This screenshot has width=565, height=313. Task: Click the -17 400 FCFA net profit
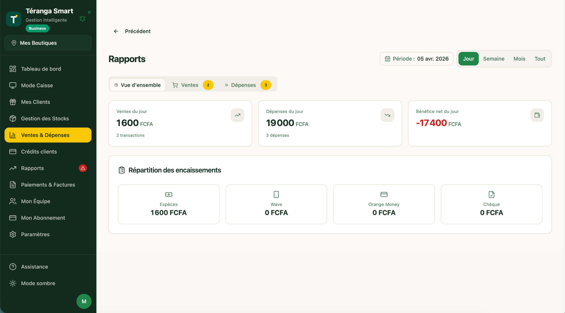pos(438,123)
